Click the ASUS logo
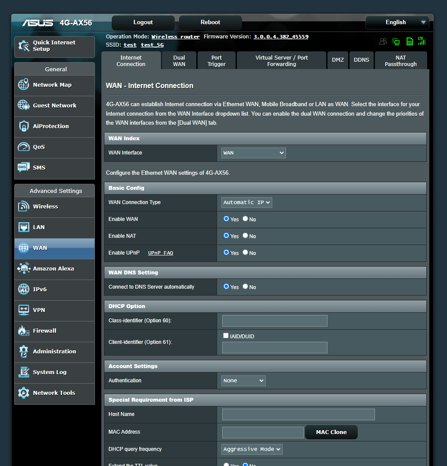The width and height of the screenshot is (447, 466). tap(38, 23)
